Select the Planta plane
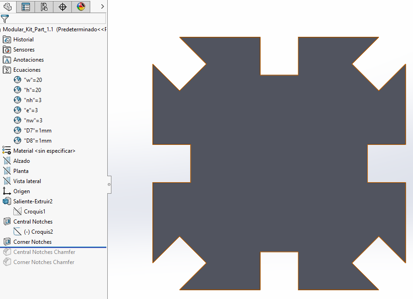 [21, 171]
